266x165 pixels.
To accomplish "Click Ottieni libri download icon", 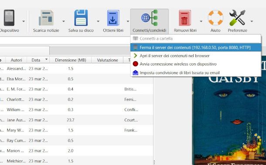I will click(x=113, y=18).
